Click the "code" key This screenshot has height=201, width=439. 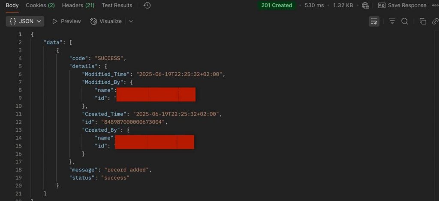pos(79,58)
